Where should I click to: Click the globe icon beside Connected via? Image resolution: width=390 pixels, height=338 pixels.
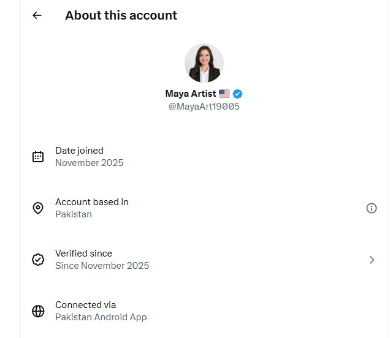point(38,311)
